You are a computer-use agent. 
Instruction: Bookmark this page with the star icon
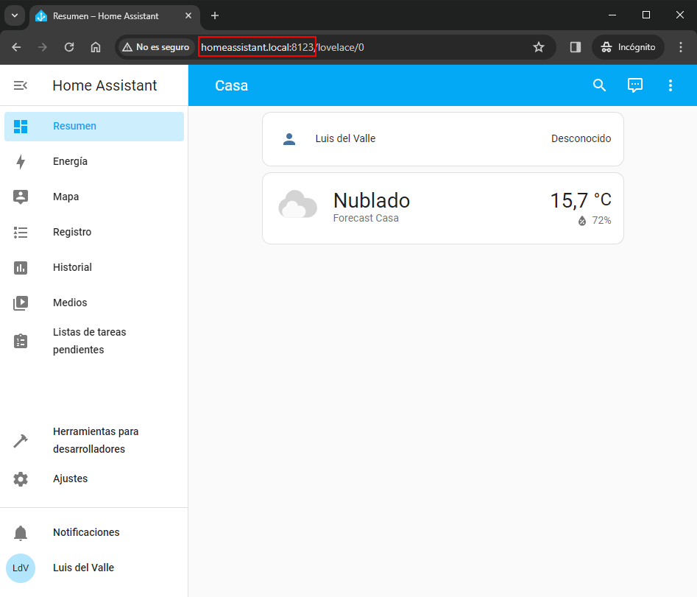[x=539, y=47]
